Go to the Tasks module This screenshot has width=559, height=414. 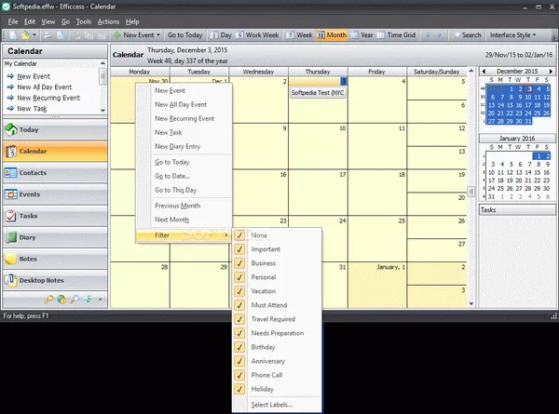(x=28, y=216)
